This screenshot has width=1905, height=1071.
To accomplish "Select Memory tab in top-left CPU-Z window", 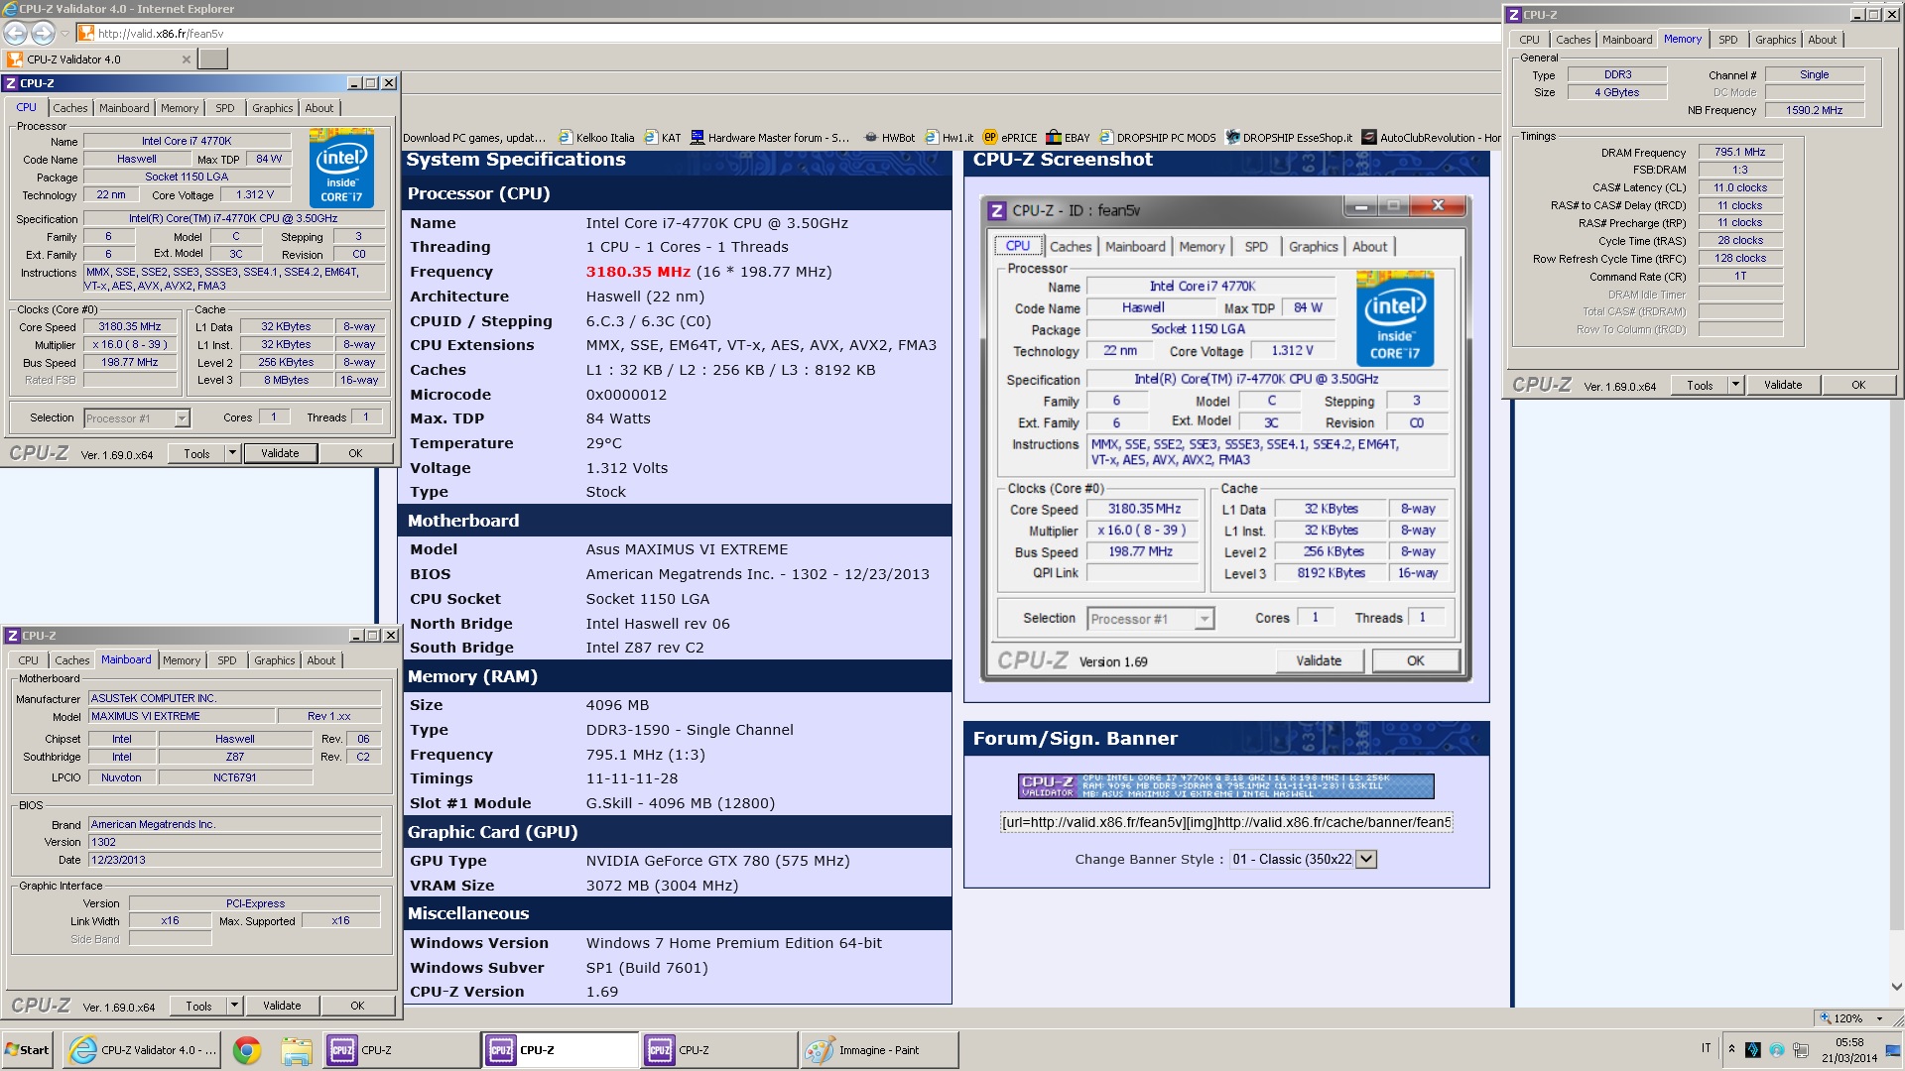I will (180, 108).
